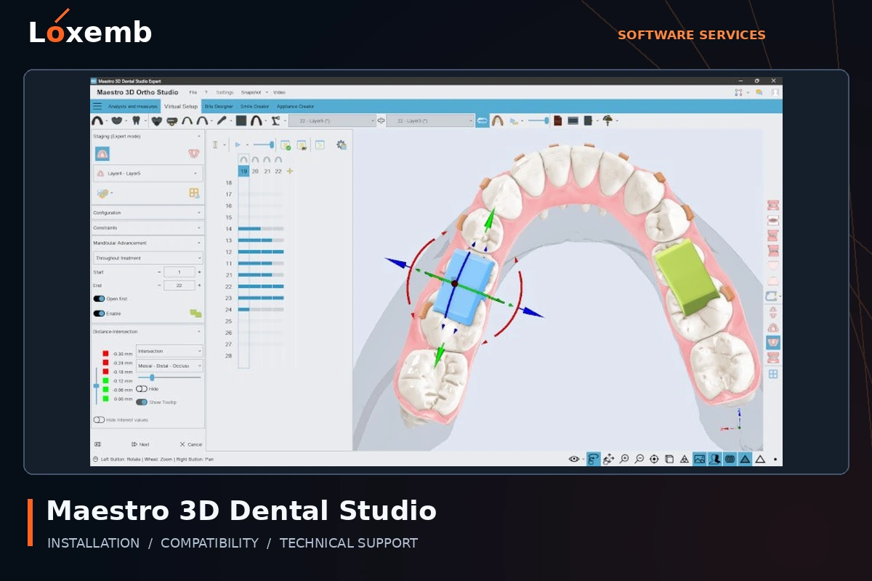Toggle the Enable switch
Image resolution: width=872 pixels, height=581 pixels.
[x=99, y=313]
